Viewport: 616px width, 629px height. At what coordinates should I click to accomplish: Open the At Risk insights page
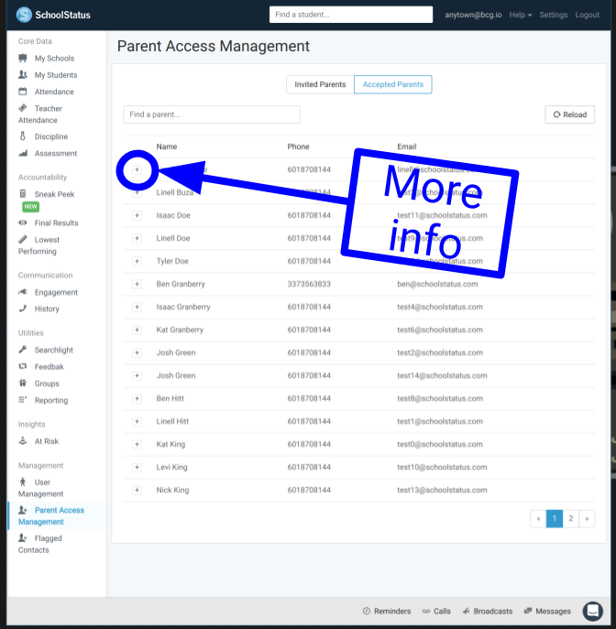(47, 441)
